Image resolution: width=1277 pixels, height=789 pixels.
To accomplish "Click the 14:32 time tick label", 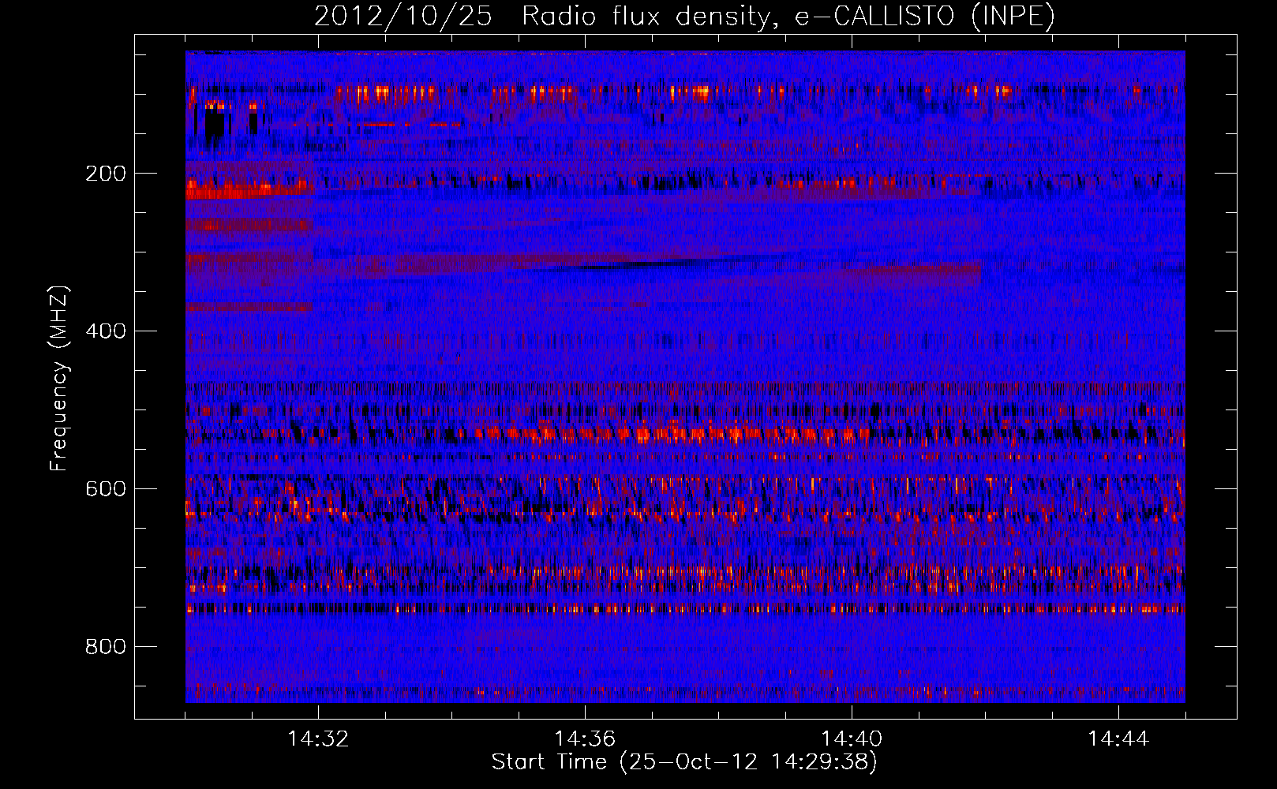I will point(318,739).
